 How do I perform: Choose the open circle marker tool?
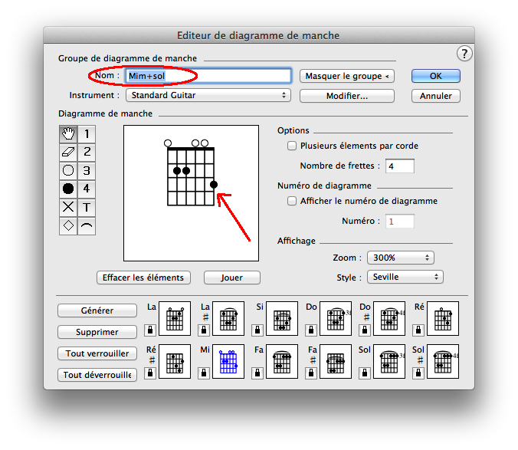[x=68, y=170]
